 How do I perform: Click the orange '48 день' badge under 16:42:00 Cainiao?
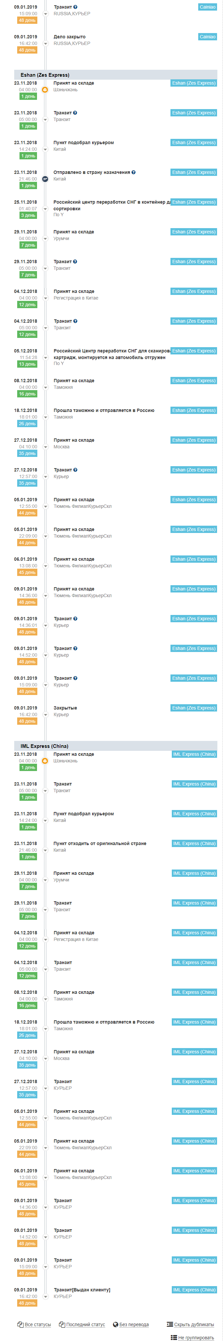tap(27, 50)
